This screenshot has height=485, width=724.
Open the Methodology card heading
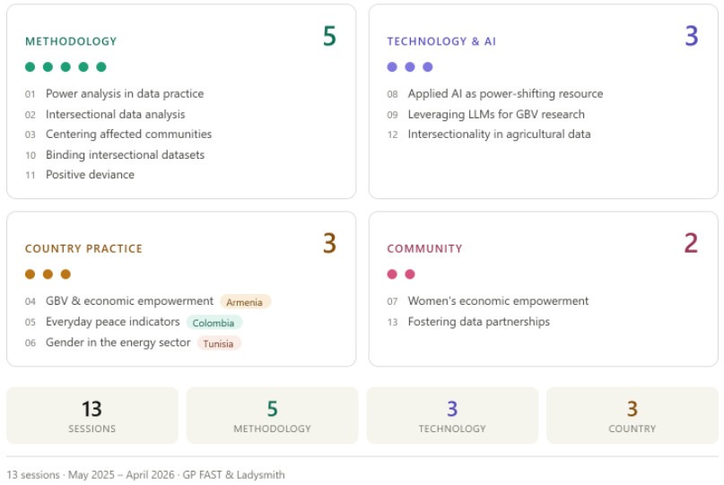pyautogui.click(x=71, y=41)
